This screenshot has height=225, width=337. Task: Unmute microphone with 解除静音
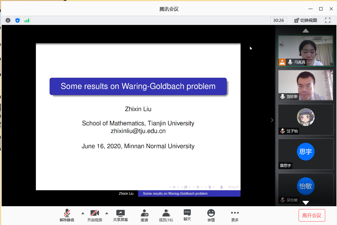coord(67,215)
